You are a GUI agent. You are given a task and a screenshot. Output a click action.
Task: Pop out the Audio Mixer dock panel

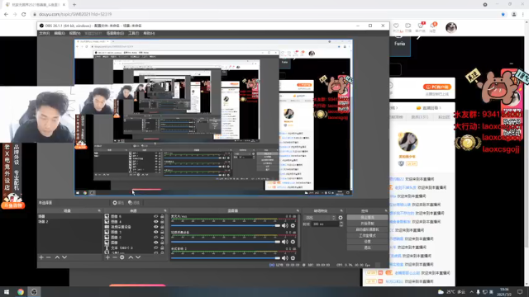coord(298,211)
